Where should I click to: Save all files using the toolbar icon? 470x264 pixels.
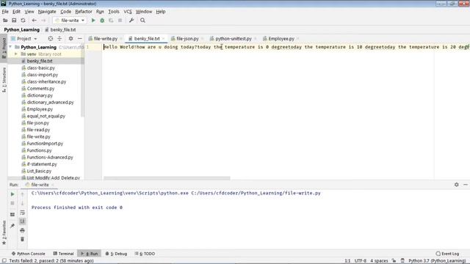pos(14,21)
